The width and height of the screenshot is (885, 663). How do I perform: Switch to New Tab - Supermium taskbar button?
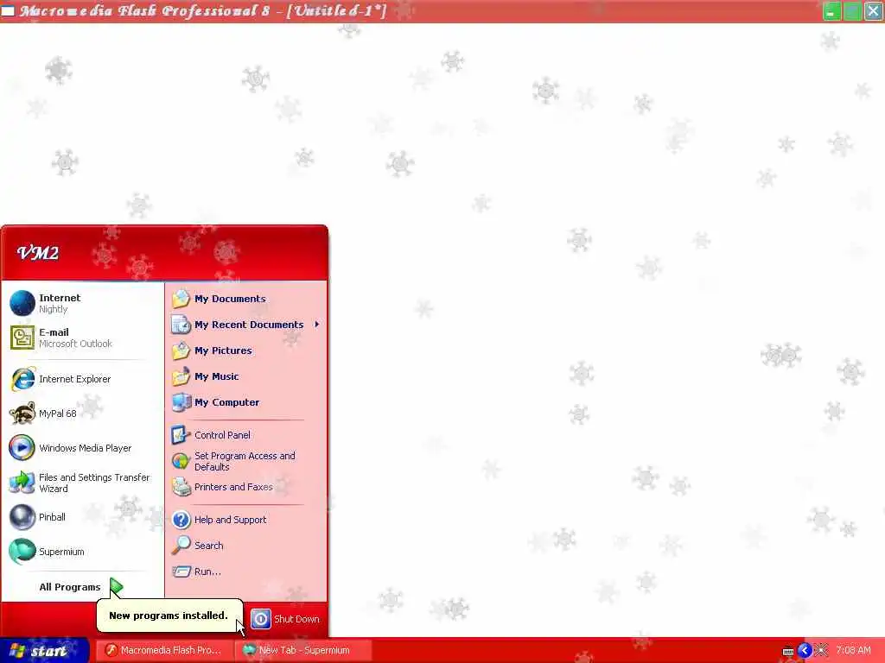click(x=303, y=651)
